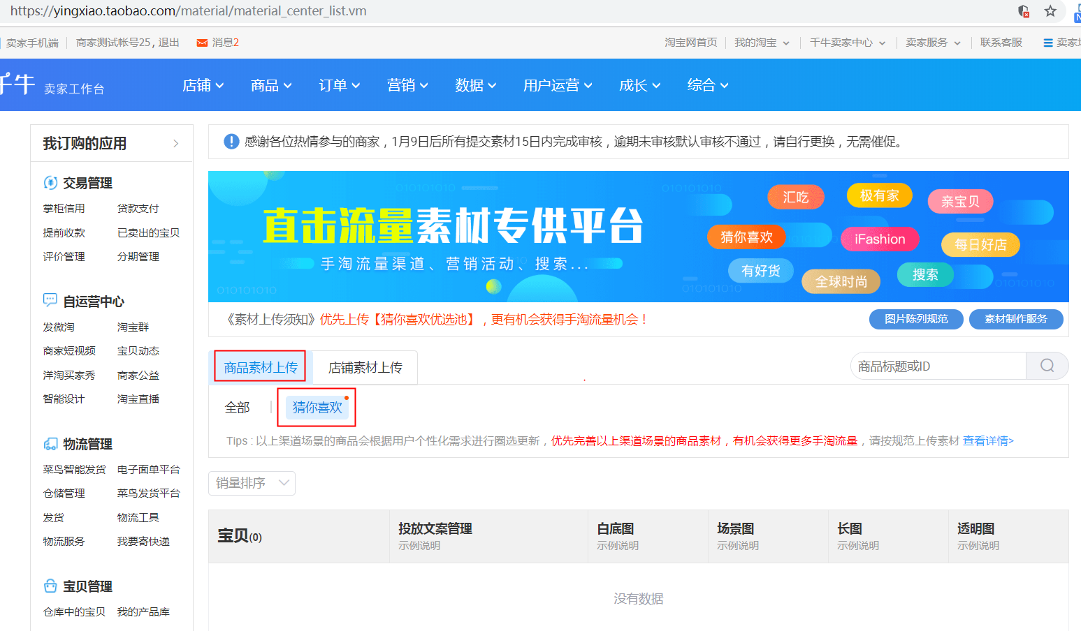1081x631 pixels.
Task: Click the blue info notice icon
Action: click(231, 142)
